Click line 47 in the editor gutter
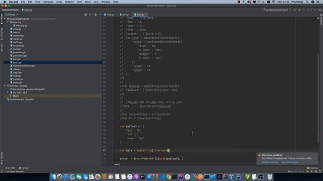Screen dimensions: 323x181 104,150
